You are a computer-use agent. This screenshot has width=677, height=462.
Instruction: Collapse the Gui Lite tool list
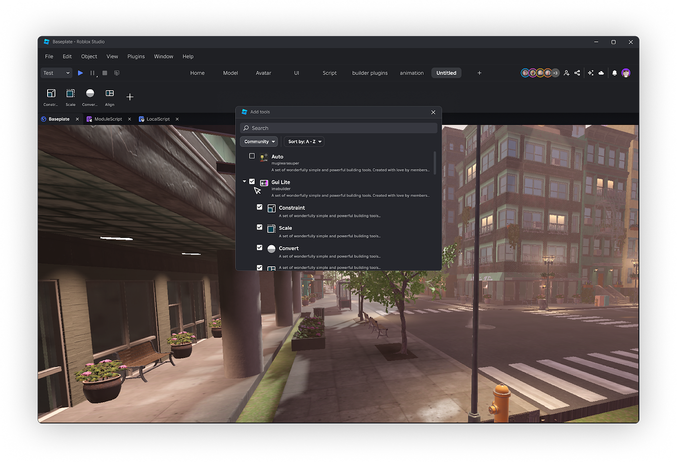[244, 181]
